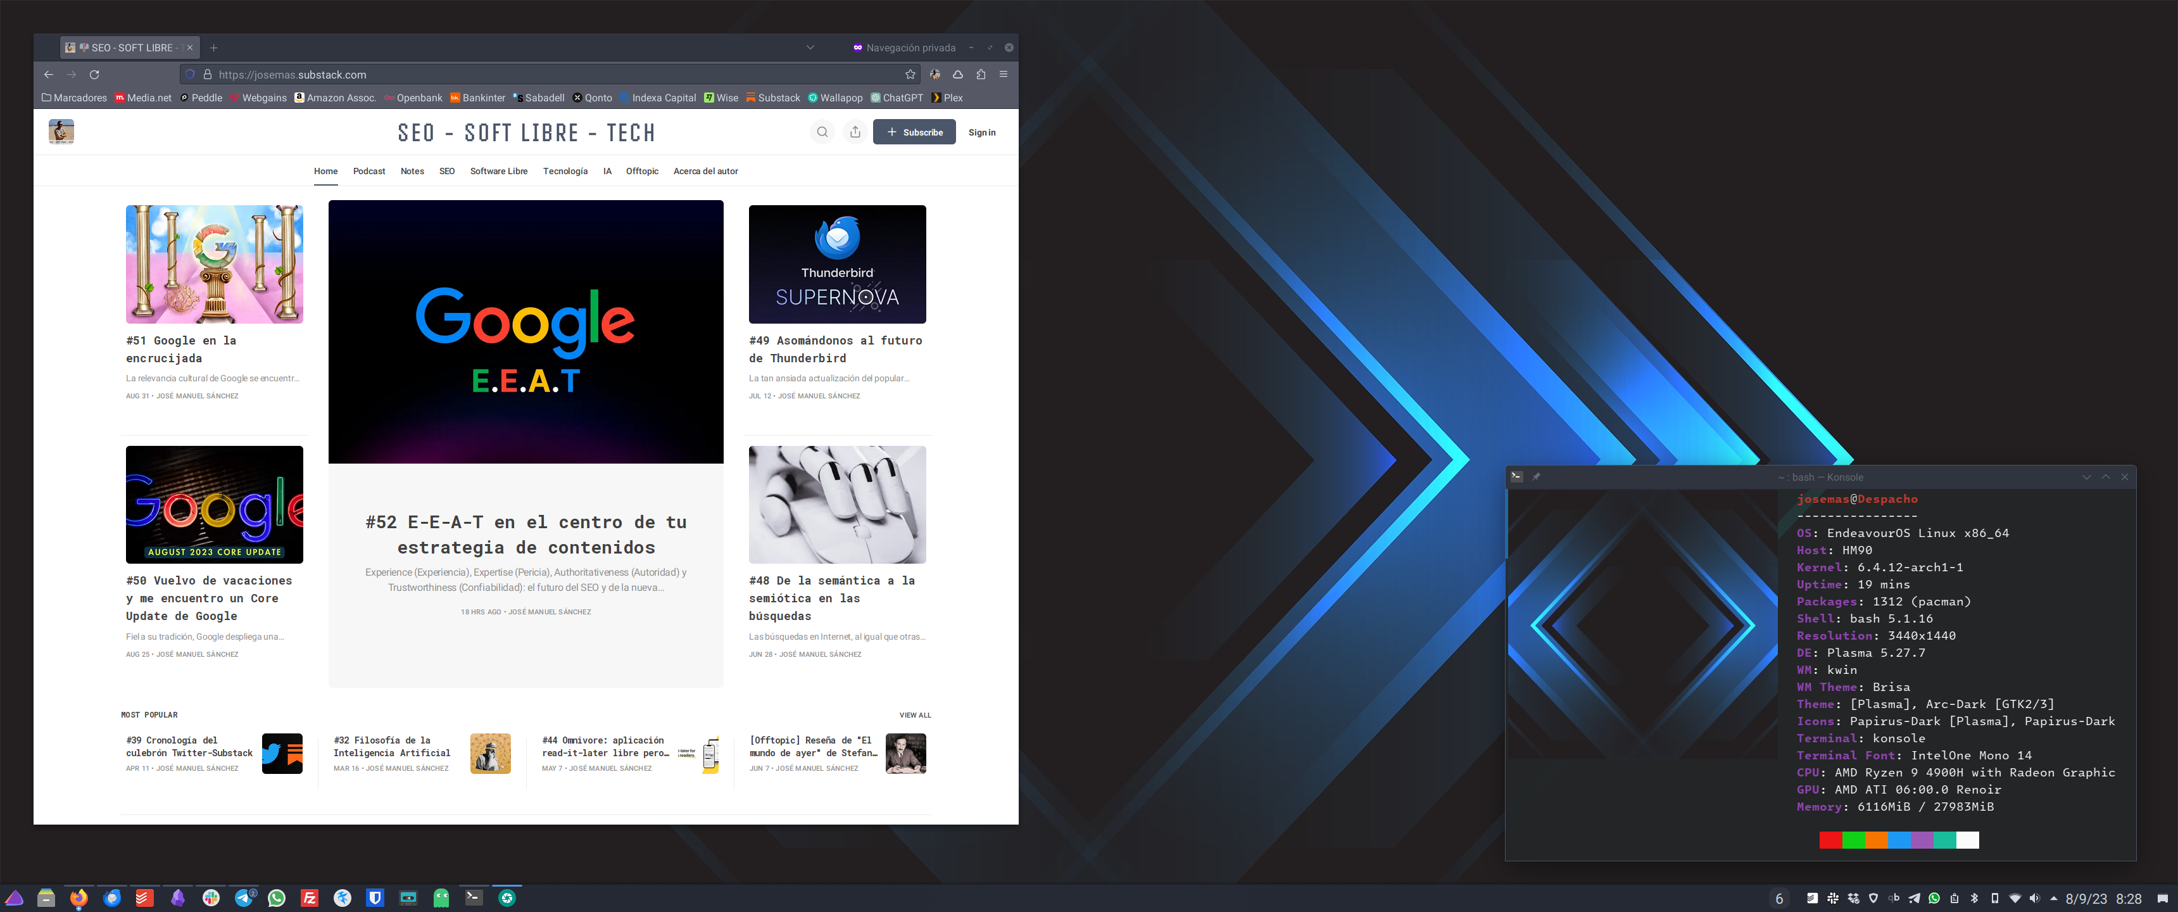The image size is (2178, 912).
Task: Click the Substack search magnifier icon
Action: [822, 132]
